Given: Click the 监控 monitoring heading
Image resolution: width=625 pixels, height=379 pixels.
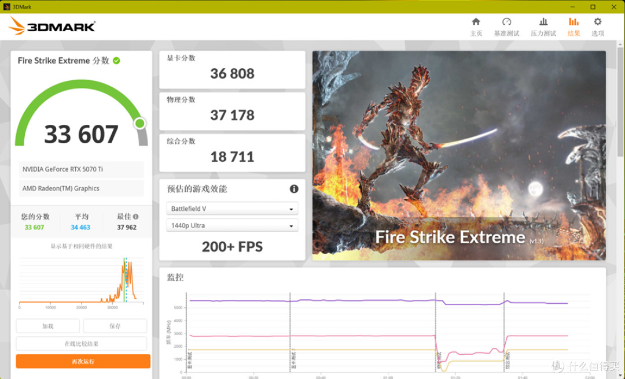Looking at the screenshot, I should click(x=175, y=277).
